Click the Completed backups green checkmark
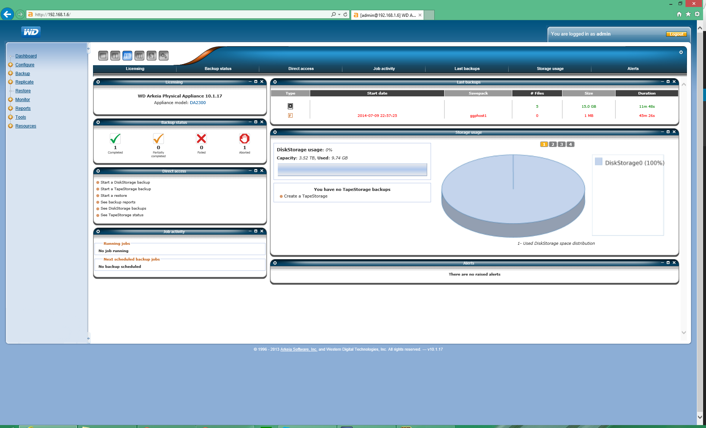Viewport: 706px width, 428px height. [x=115, y=139]
